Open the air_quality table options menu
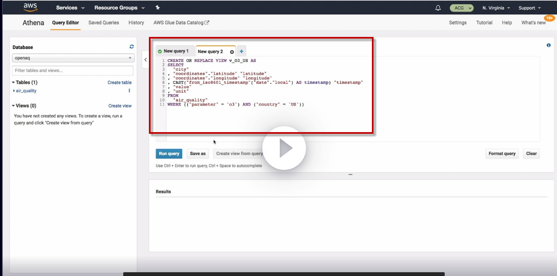 coord(129,91)
